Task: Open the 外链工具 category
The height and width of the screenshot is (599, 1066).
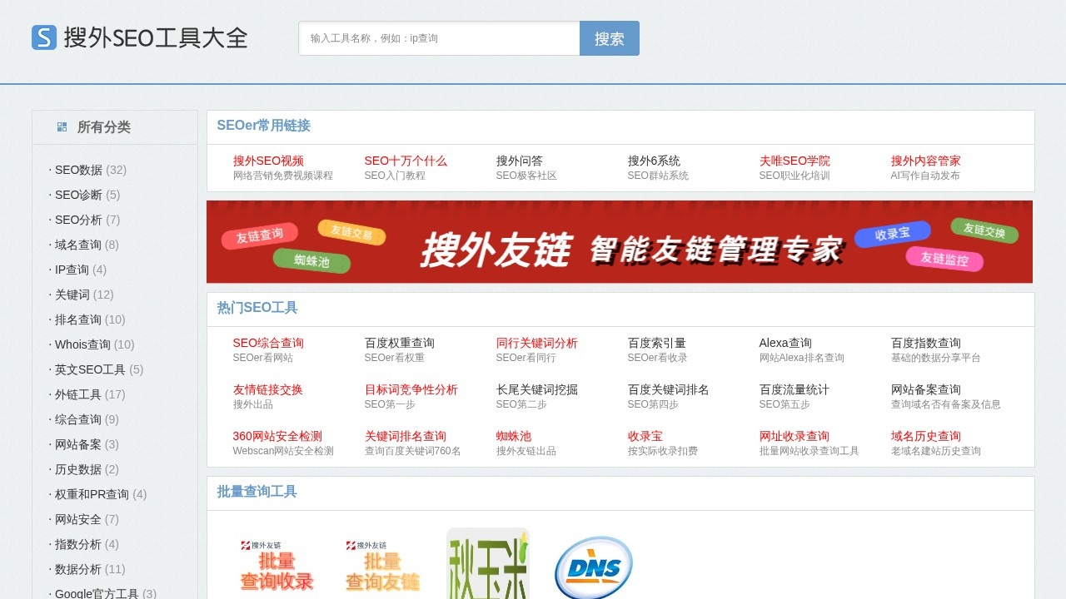Action: point(78,394)
